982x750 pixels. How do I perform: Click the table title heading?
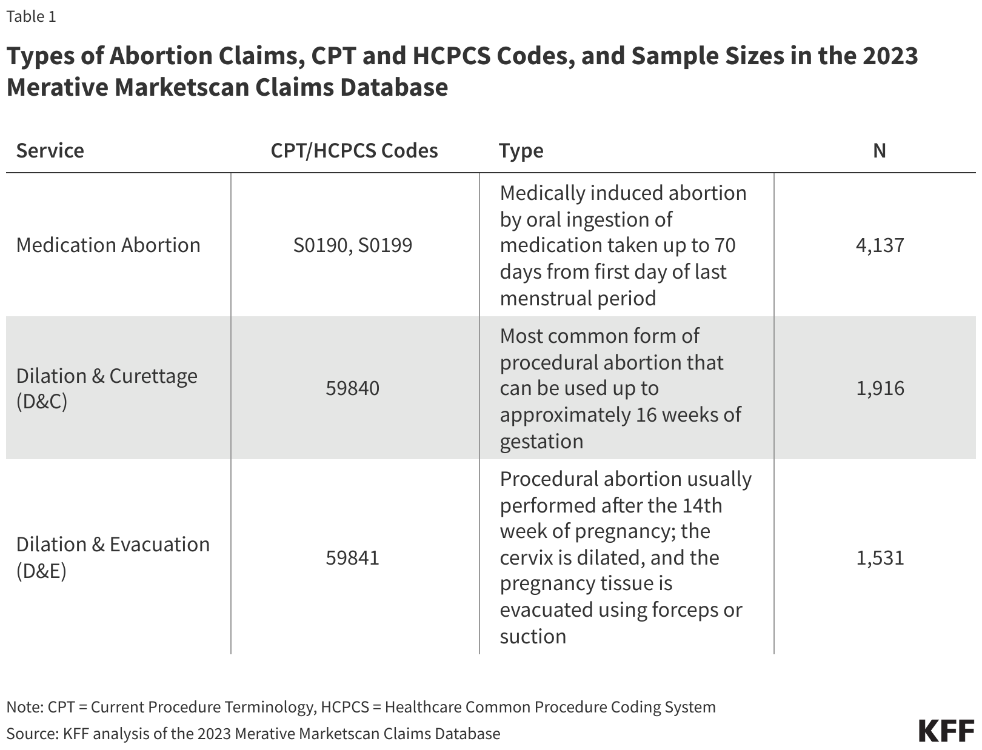point(463,71)
